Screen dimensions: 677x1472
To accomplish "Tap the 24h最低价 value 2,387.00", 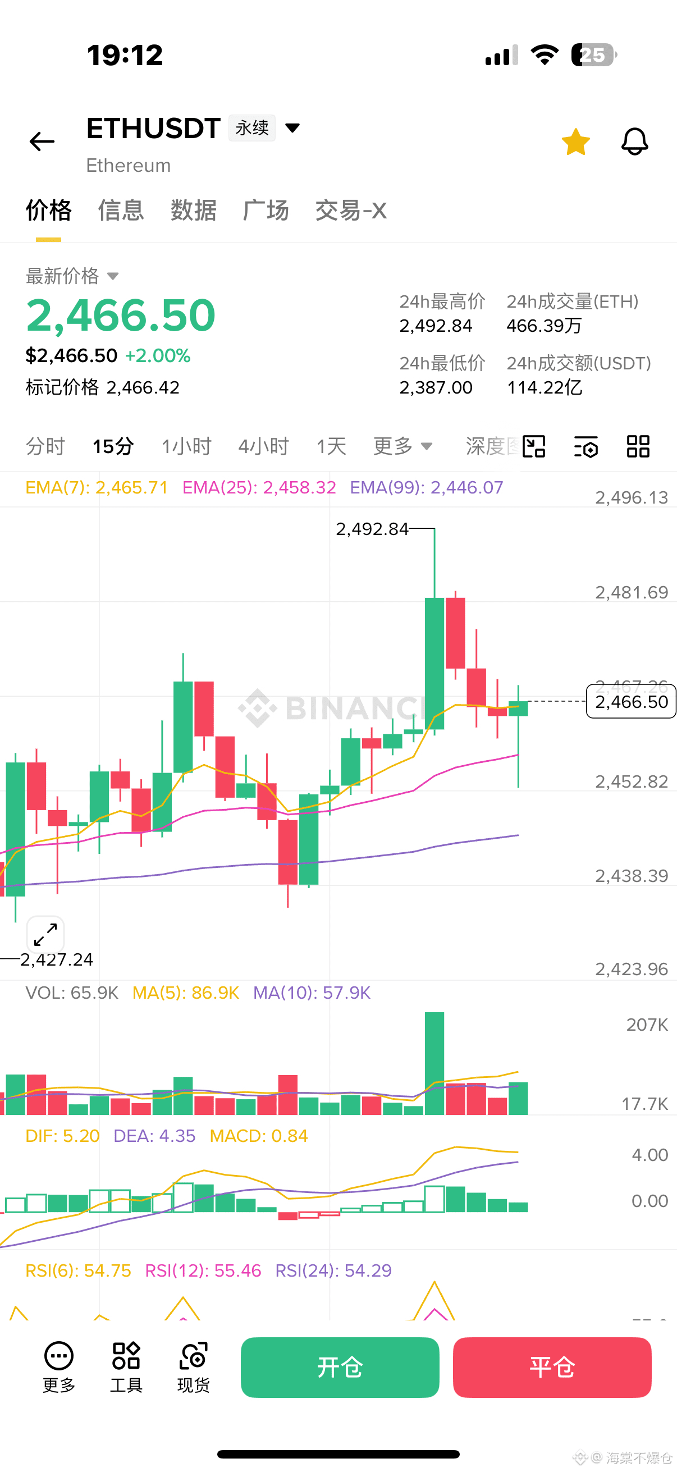I will click(436, 387).
